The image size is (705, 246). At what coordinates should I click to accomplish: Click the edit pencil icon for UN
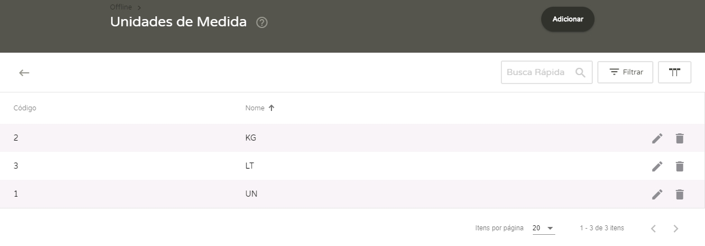[657, 194]
